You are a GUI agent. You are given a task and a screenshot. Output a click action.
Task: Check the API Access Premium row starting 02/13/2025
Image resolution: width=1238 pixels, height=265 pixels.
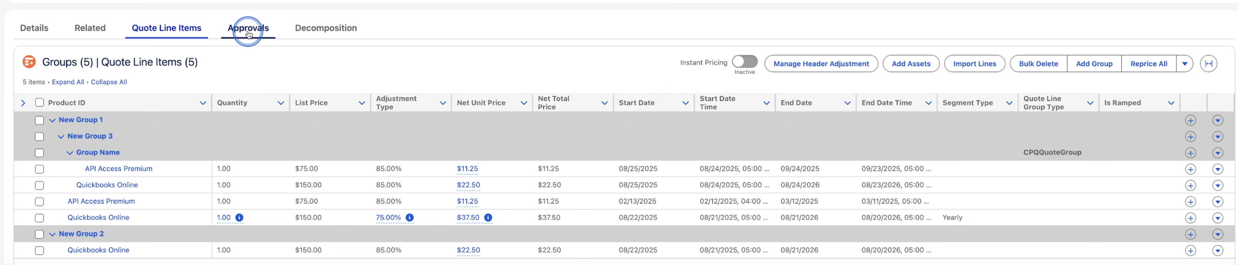[x=40, y=201]
